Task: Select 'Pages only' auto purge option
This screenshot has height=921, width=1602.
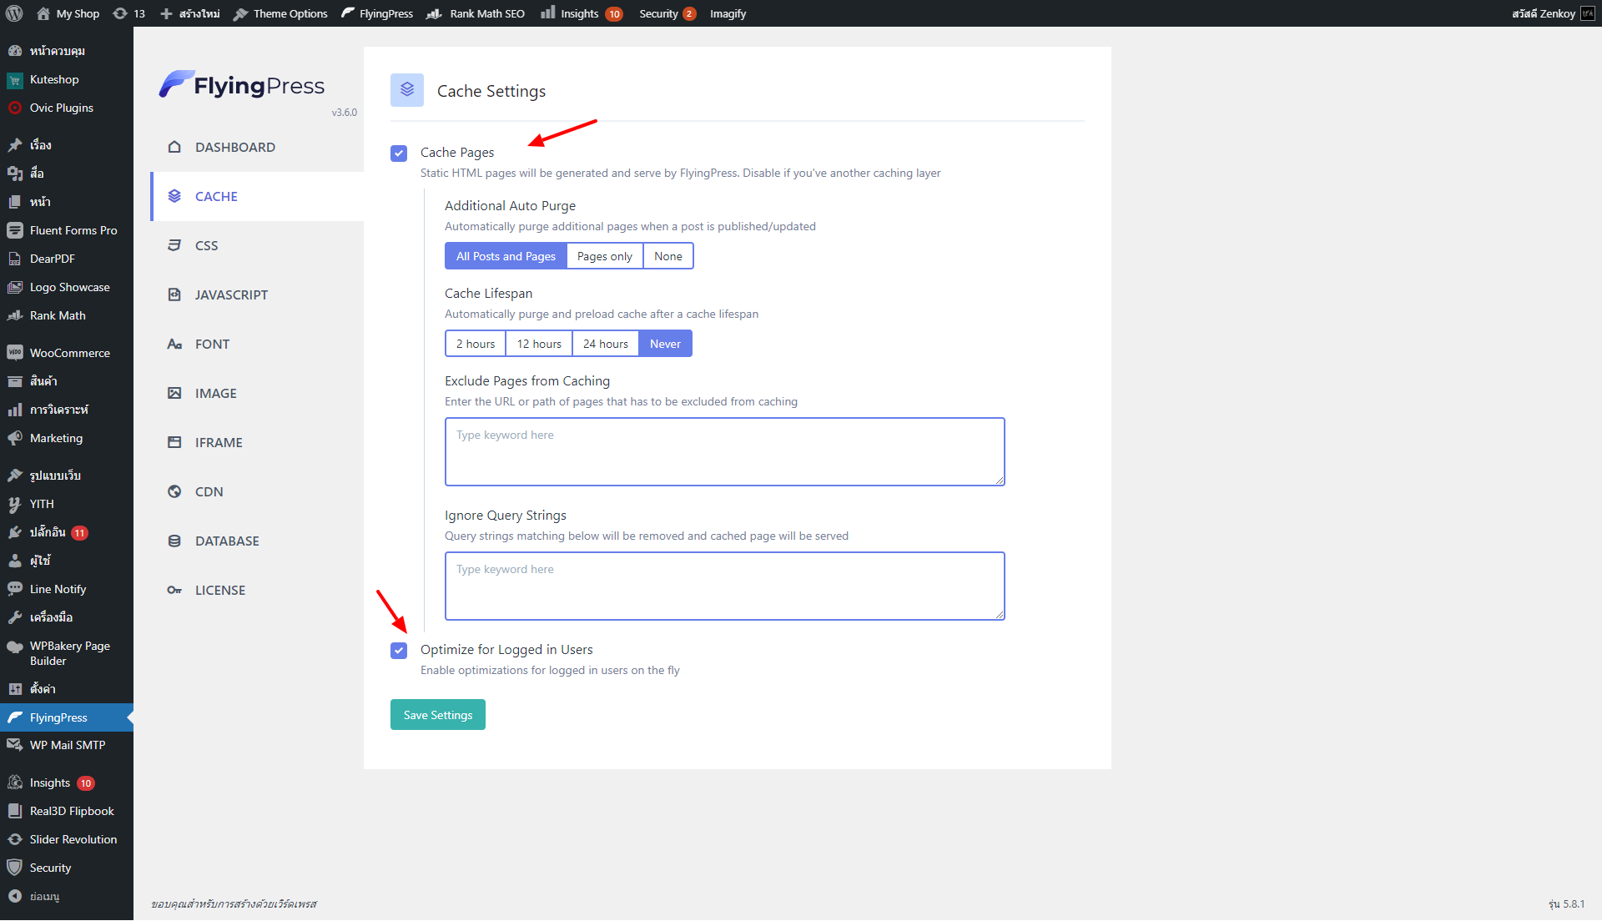Action: click(x=604, y=256)
